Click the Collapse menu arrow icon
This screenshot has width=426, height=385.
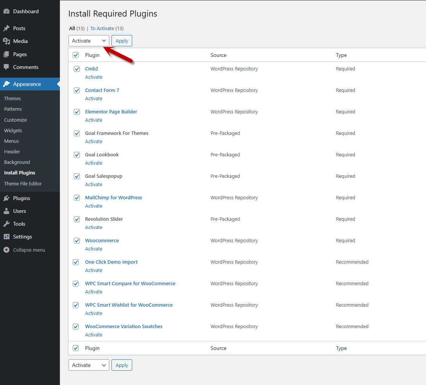[x=6, y=250]
